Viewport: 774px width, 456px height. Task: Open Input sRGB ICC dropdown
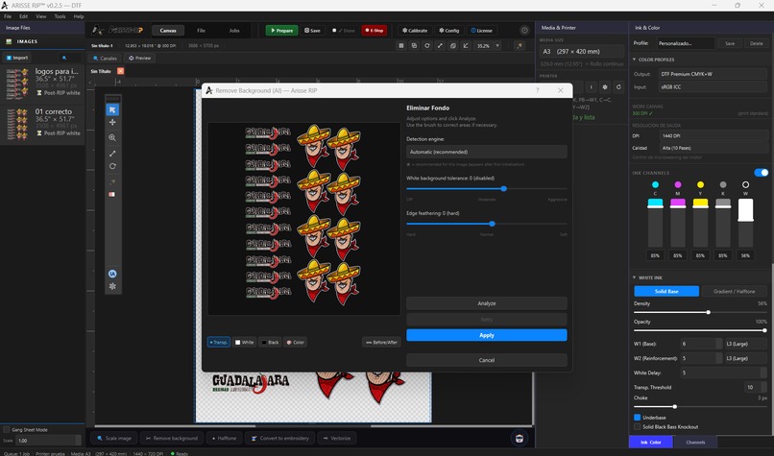[713, 86]
